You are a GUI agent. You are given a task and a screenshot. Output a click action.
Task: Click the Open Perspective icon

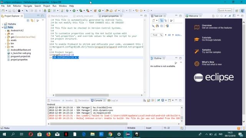click(237, 11)
